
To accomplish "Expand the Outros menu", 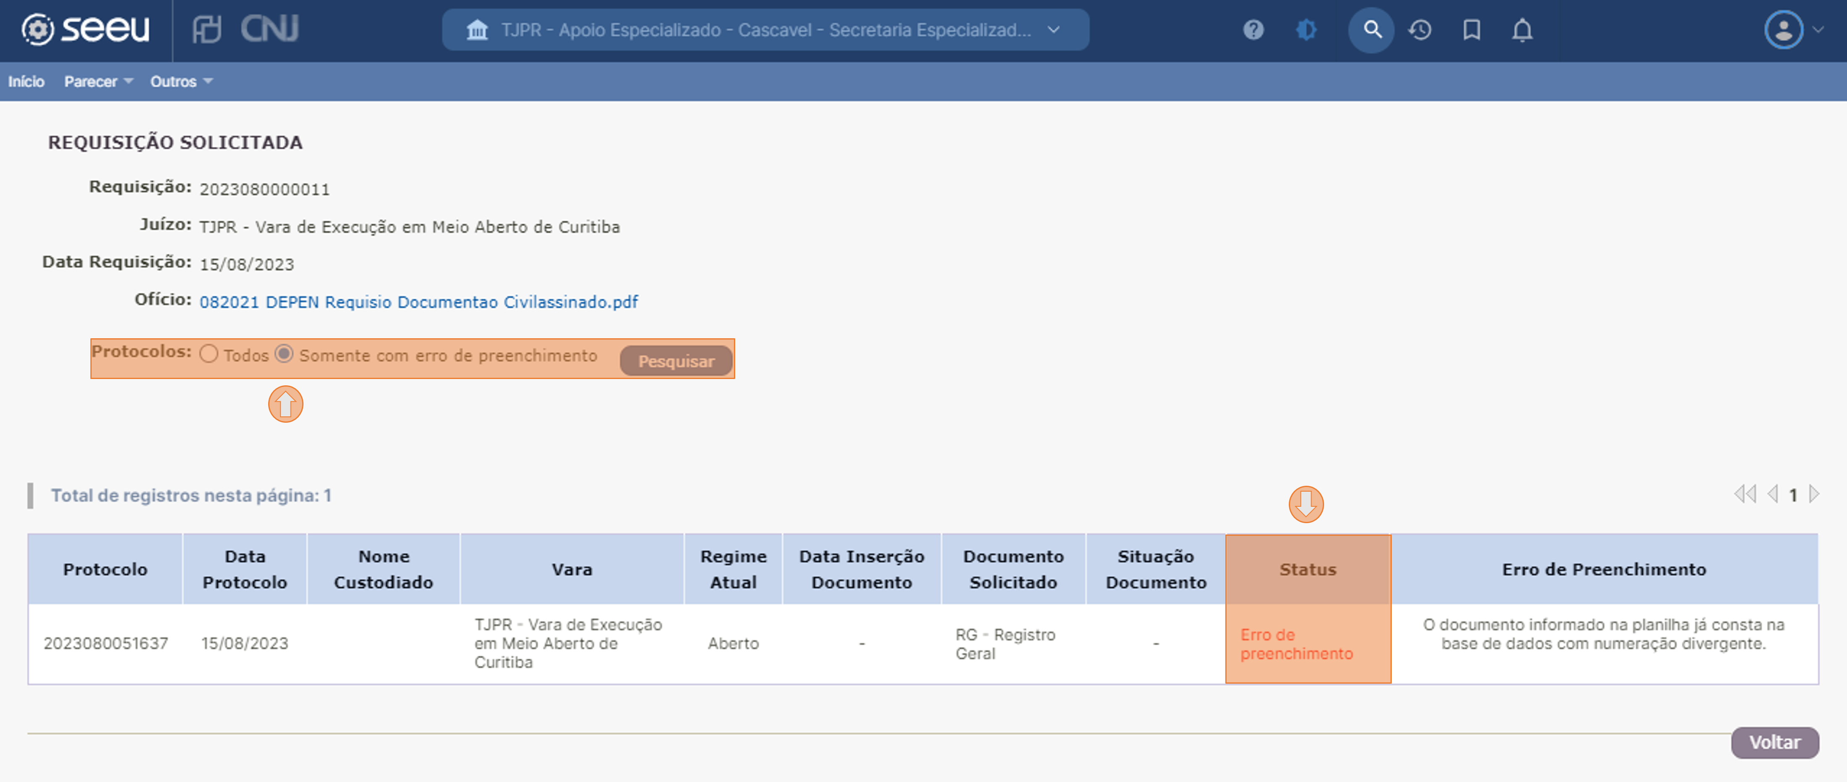I will (181, 82).
